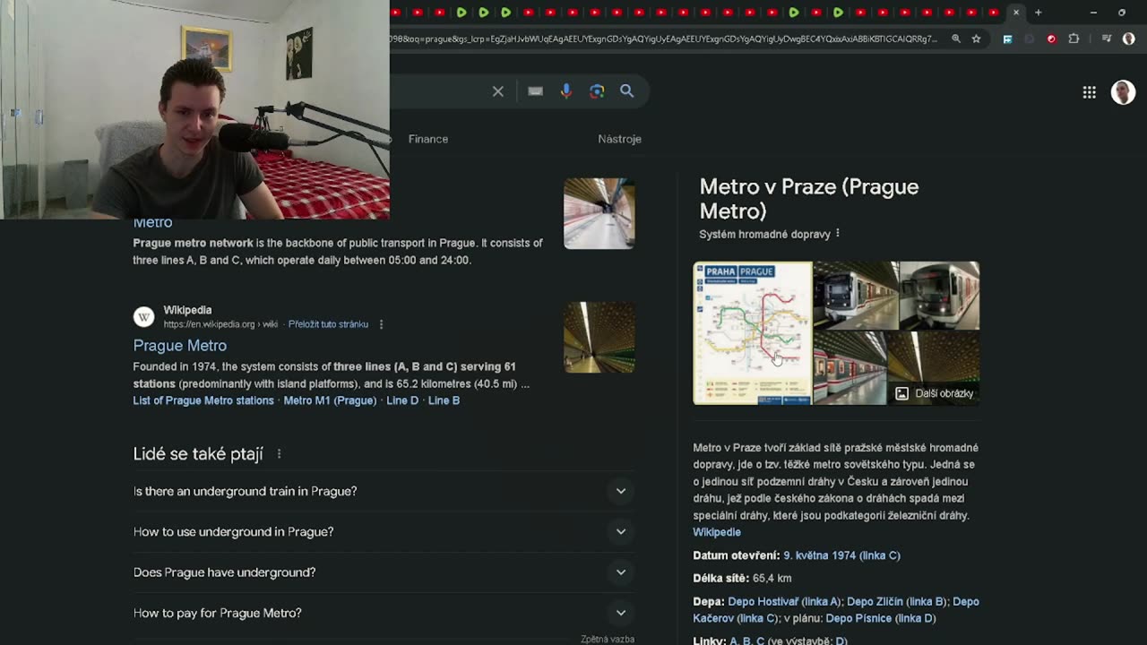Open the Prague Metro Wikipedia result
The image size is (1147, 645).
(x=180, y=346)
